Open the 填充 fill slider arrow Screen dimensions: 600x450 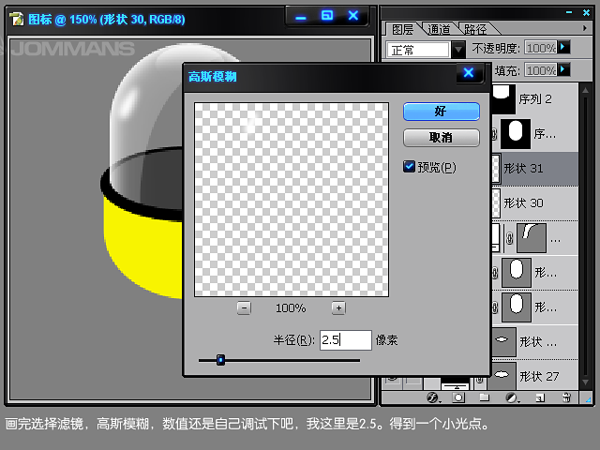(x=563, y=69)
